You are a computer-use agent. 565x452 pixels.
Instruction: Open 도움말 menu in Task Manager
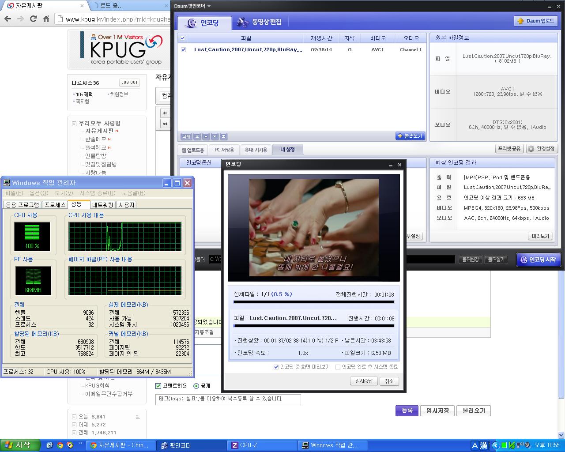133,193
